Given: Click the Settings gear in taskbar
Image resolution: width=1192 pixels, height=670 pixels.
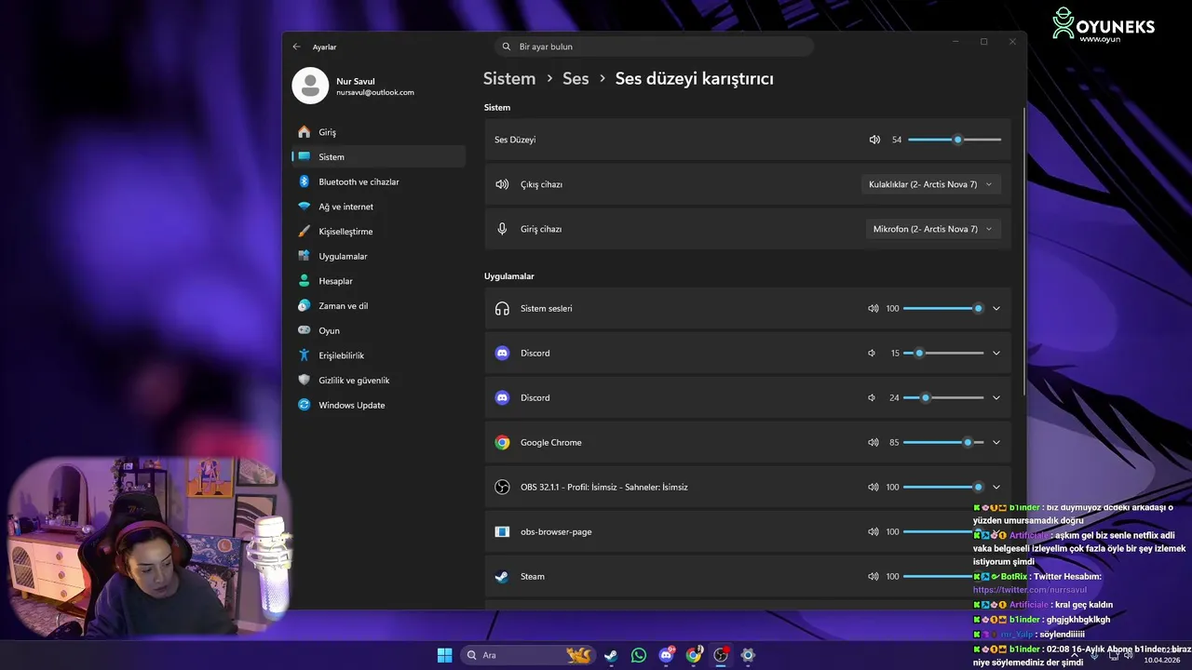Looking at the screenshot, I should 748,655.
